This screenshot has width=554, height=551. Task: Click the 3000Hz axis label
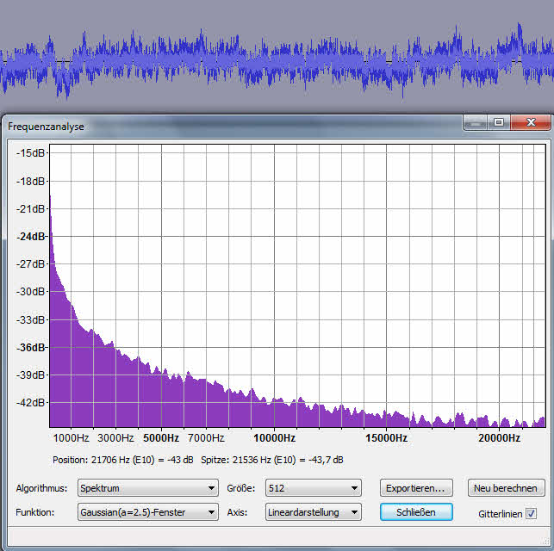click(x=115, y=438)
